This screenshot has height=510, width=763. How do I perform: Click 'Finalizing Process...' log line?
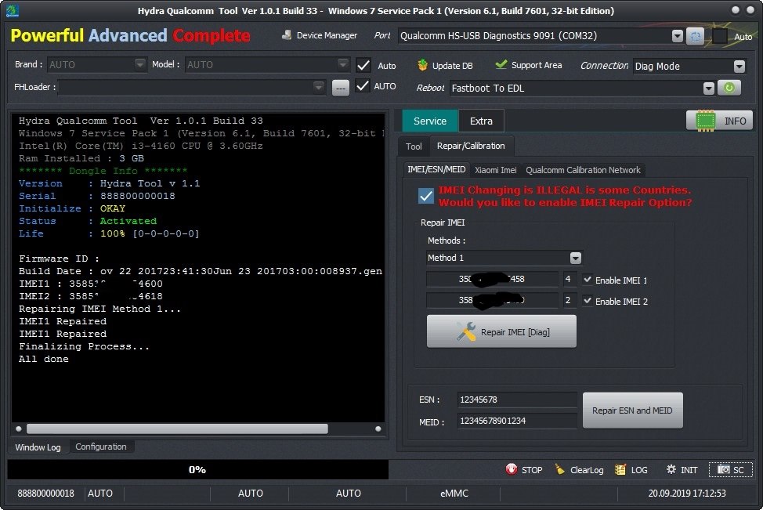[x=84, y=346]
